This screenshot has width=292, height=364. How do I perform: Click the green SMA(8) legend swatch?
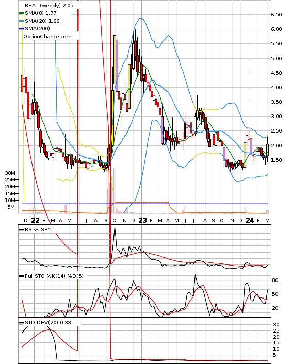click(x=21, y=13)
